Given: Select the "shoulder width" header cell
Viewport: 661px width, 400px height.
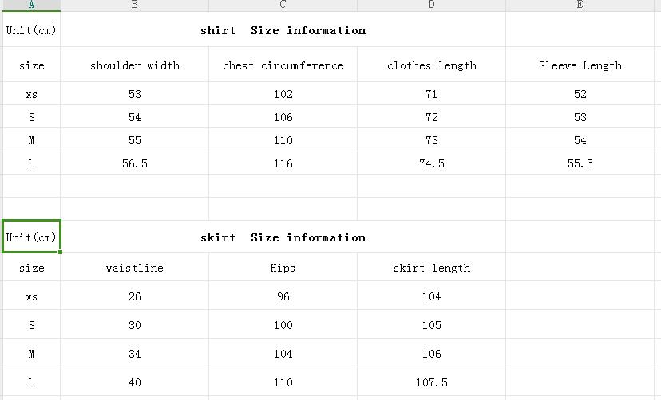Looking at the screenshot, I should pyautogui.click(x=134, y=65).
